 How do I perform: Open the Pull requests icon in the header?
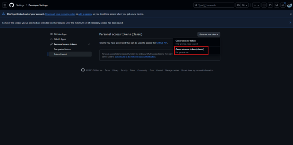(x=270, y=5)
